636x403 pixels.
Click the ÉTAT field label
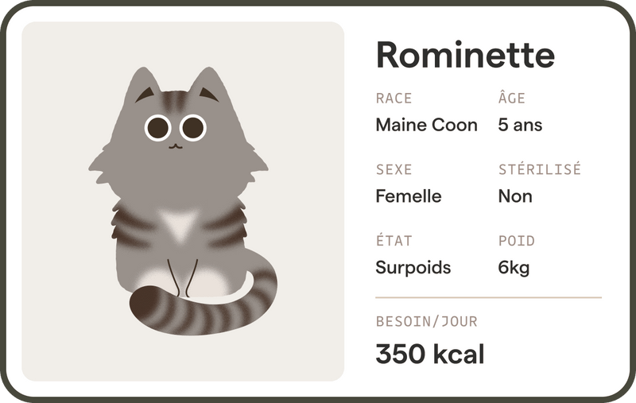[x=394, y=240]
